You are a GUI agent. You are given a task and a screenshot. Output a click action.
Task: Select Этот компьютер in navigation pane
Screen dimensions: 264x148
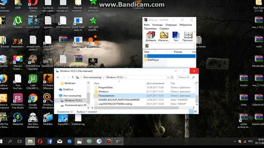pyautogui.click(x=72, y=96)
